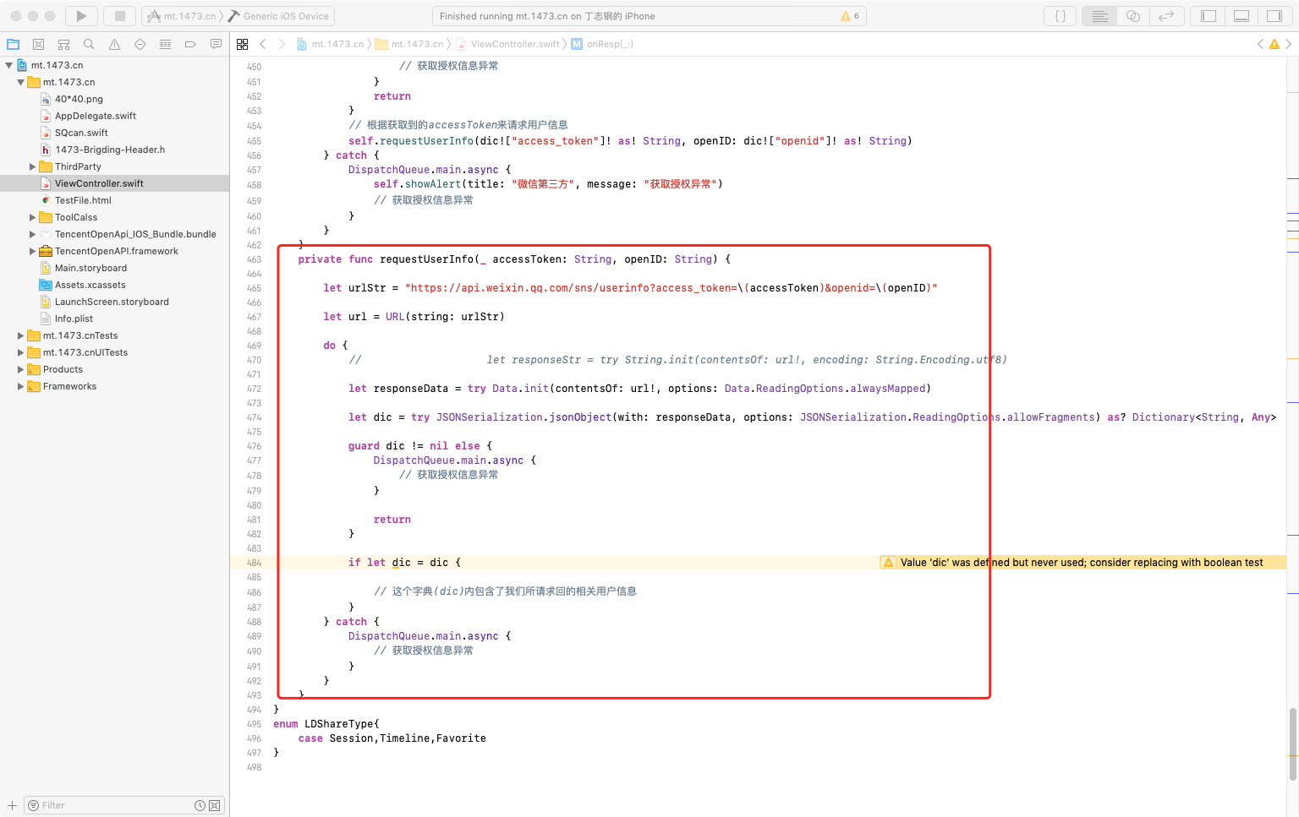Toggle the Debug area visibility
This screenshot has width=1299, height=817.
1241,16
